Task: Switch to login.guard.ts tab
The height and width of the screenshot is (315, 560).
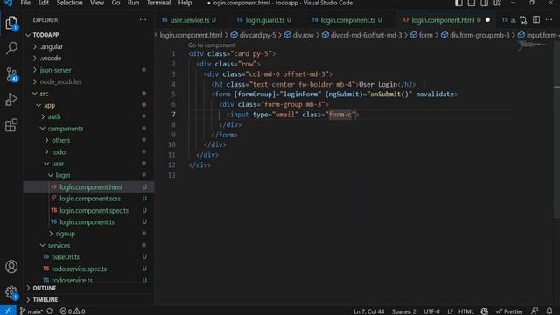Action: pyautogui.click(x=264, y=20)
